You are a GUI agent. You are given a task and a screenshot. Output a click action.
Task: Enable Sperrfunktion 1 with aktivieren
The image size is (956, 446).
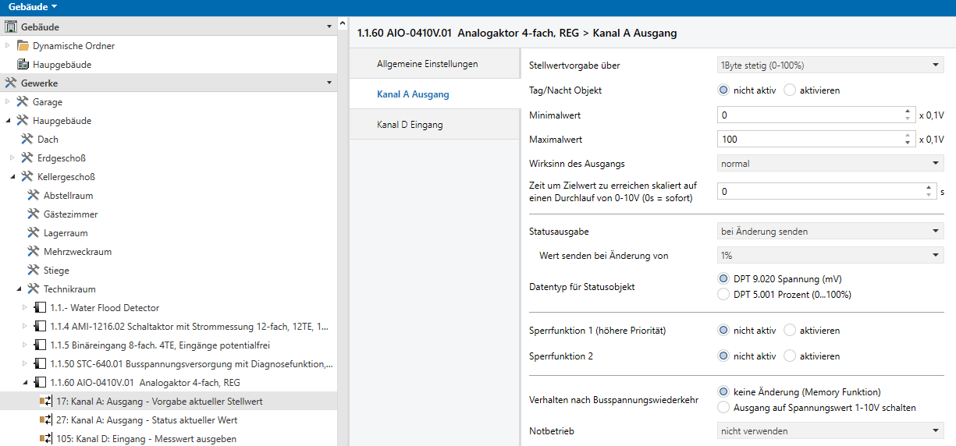click(790, 331)
